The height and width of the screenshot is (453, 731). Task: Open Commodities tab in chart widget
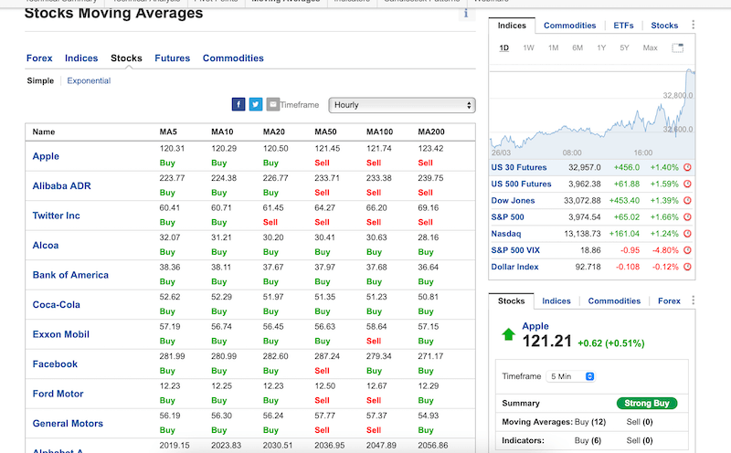[569, 26]
